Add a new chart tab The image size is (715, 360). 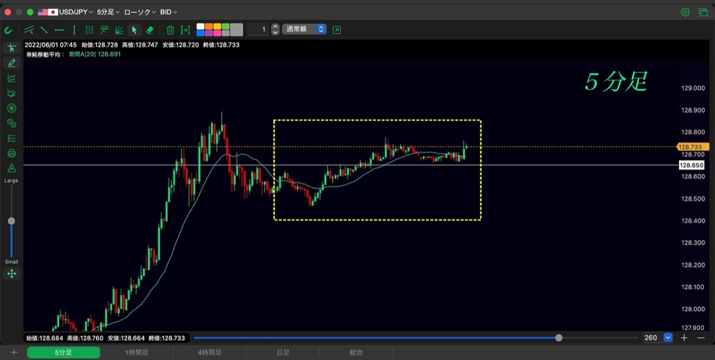pos(14,352)
